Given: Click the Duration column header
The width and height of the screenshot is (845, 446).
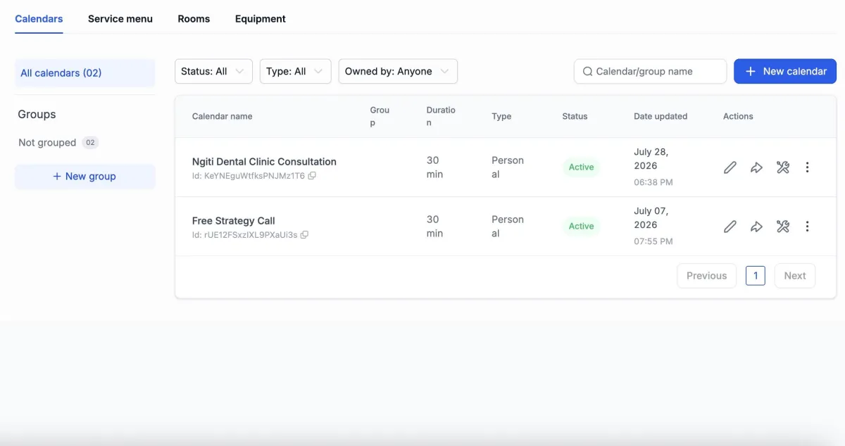Looking at the screenshot, I should coord(441,116).
